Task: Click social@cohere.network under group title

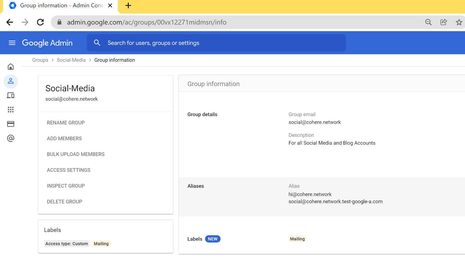Action: [71, 99]
